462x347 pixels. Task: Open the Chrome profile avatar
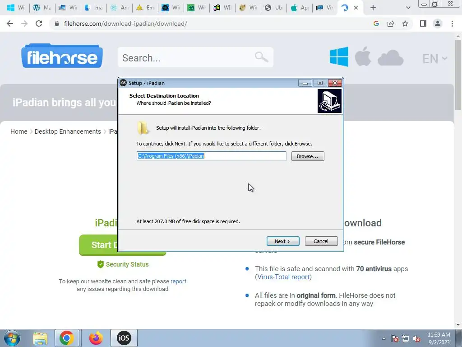[x=438, y=23]
